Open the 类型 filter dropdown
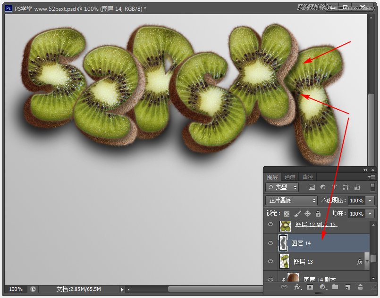 click(282, 187)
